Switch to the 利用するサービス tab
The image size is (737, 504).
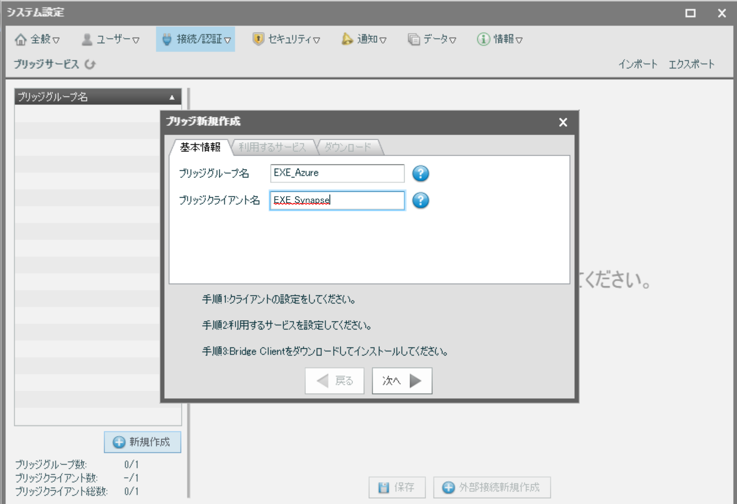click(273, 147)
